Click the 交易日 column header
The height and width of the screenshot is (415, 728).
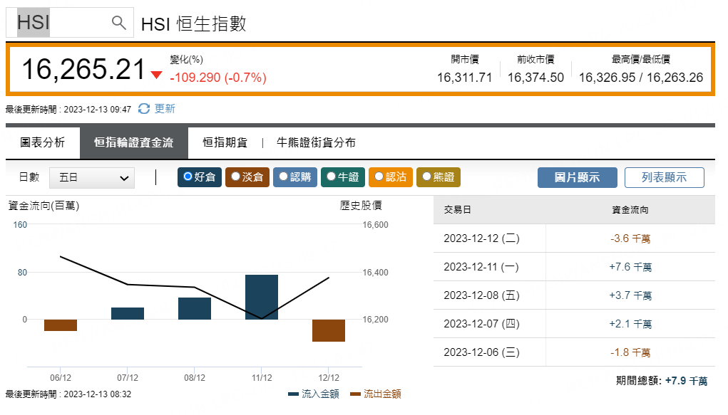click(457, 209)
